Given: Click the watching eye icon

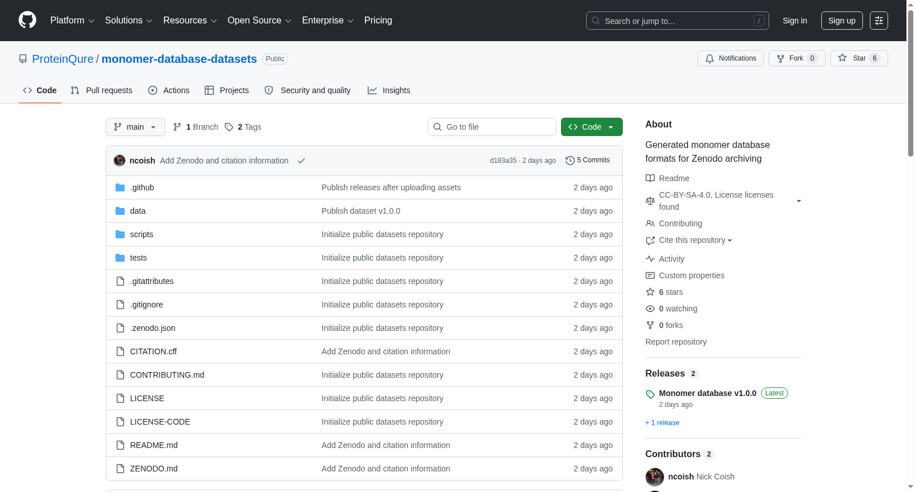Looking at the screenshot, I should (x=650, y=309).
